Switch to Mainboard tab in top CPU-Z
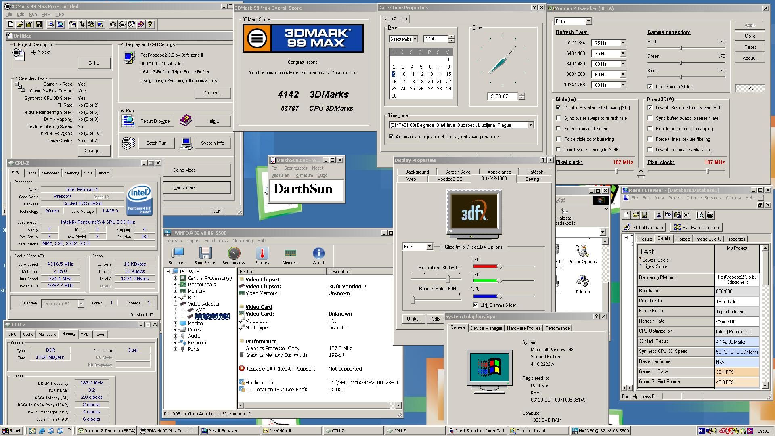Viewport: 775px width, 436px height. [50, 173]
